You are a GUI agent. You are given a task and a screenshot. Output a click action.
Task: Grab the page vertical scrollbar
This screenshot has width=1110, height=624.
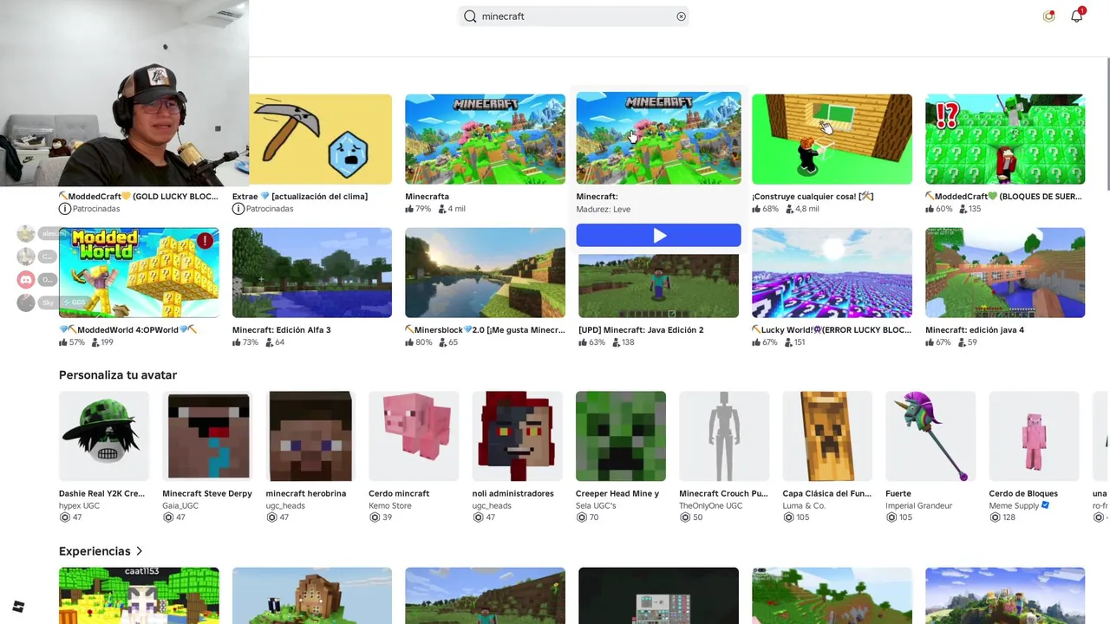[1107, 124]
